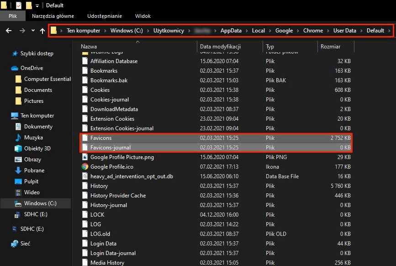Go forward with the right arrow button
Screen dimensions: 396x266
(22, 31)
